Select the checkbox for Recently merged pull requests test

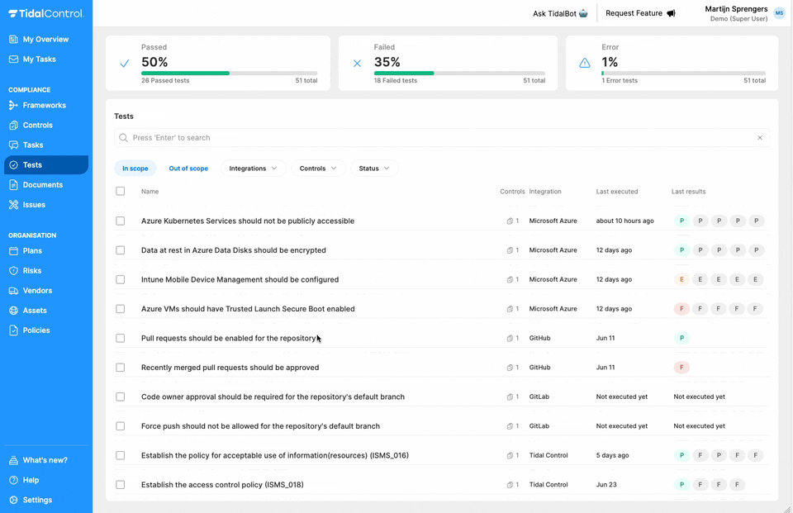click(120, 367)
